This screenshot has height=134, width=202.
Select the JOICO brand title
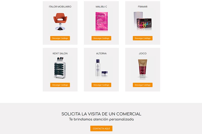pos(143,54)
